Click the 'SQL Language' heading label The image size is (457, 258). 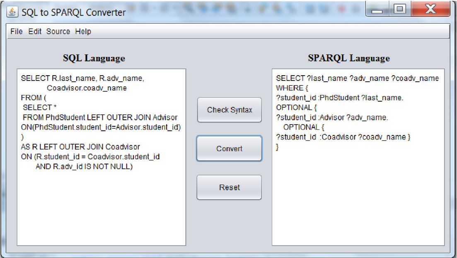94,58
